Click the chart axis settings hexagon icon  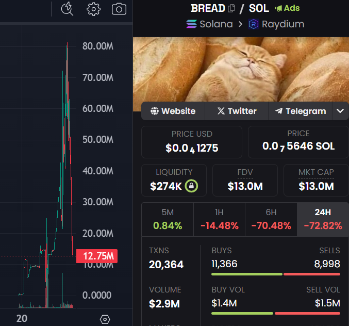(105, 319)
